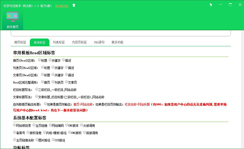Select the 网站根目录 radio button
244x149 pixels.
pos(15,125)
